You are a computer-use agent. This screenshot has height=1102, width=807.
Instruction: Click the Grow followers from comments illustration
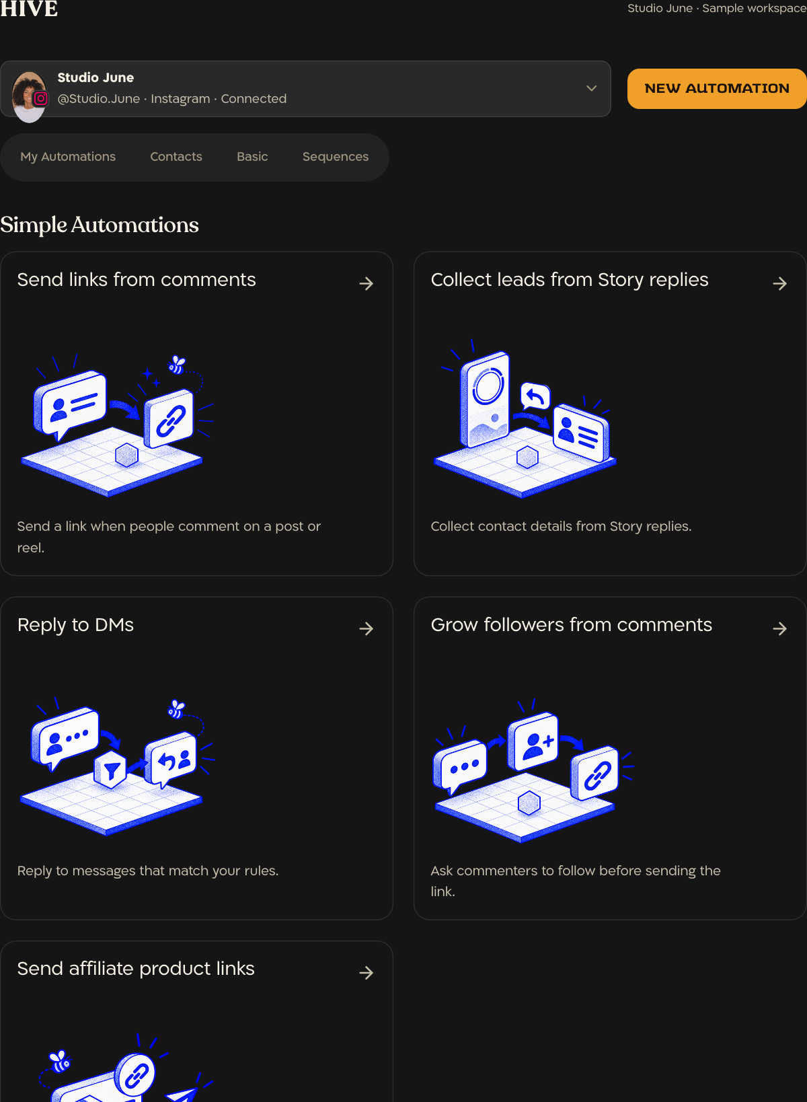tap(533, 770)
